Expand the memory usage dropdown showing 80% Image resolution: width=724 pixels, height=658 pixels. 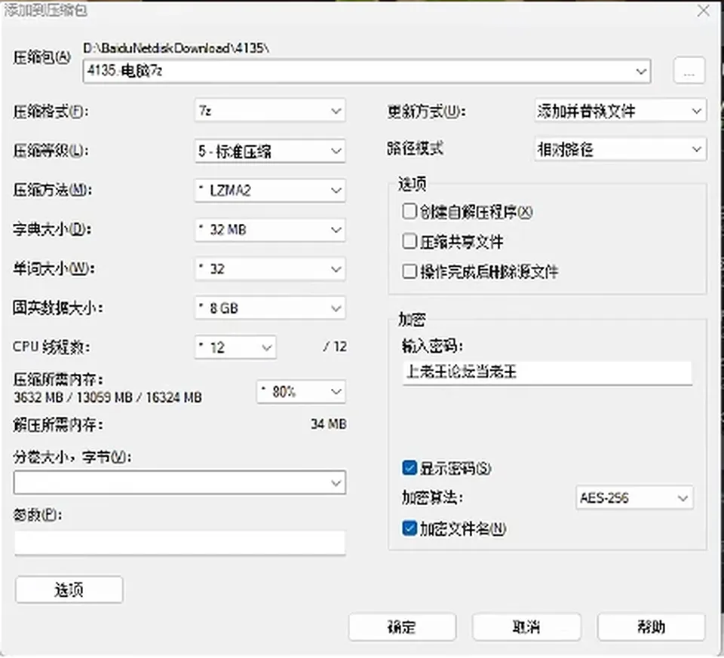(301, 392)
